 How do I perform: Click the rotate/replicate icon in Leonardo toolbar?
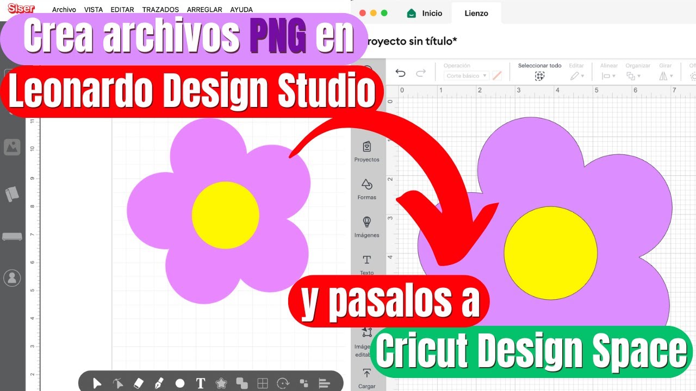pyautogui.click(x=283, y=383)
